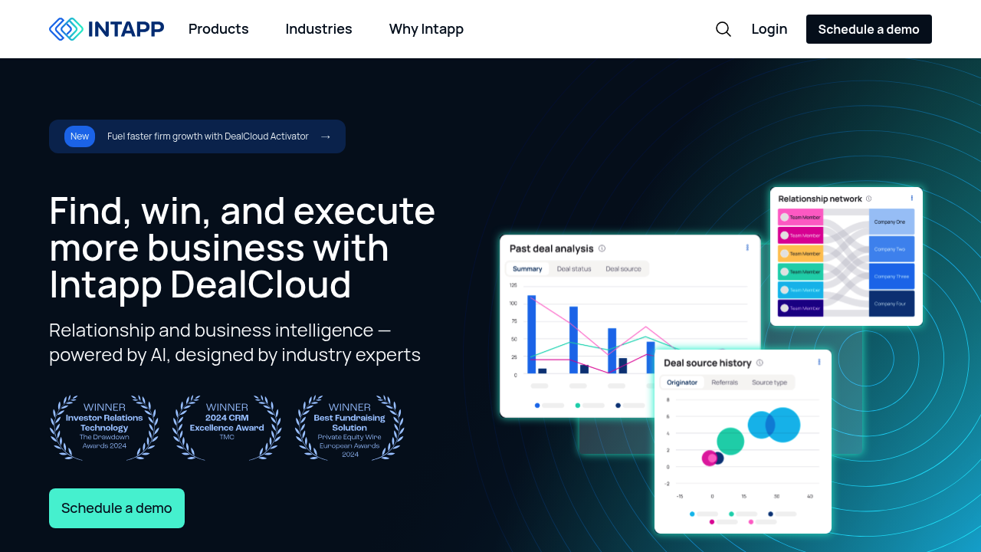This screenshot has height=552, width=981.
Task: Click the info icon on Relationship network
Action: click(x=869, y=198)
